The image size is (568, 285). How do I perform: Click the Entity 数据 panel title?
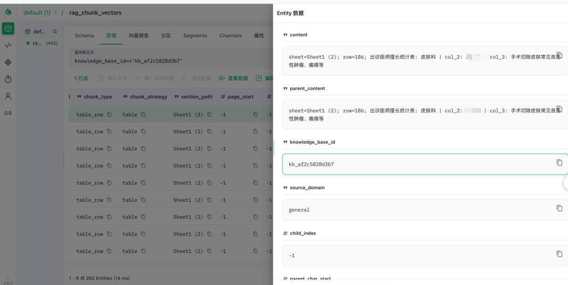[x=290, y=13]
